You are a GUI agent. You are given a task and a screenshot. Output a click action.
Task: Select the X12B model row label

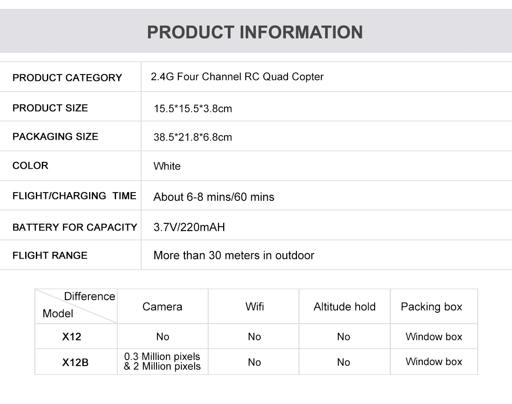(x=76, y=363)
